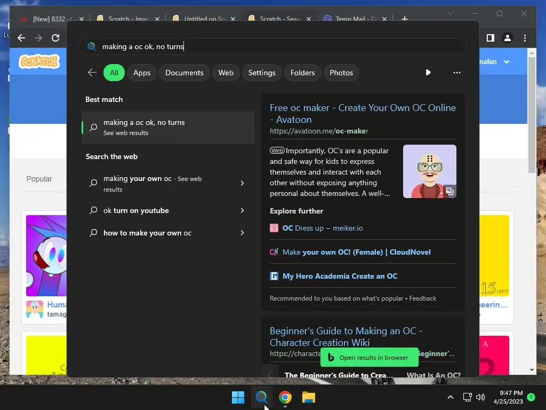
Task: Click the green notification badge
Action: 531,397
